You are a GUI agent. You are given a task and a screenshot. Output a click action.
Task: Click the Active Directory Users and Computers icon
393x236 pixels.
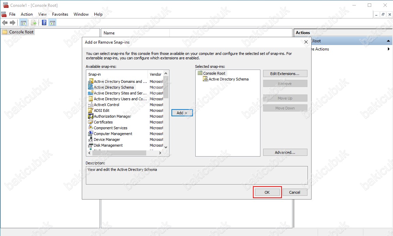coord(90,99)
